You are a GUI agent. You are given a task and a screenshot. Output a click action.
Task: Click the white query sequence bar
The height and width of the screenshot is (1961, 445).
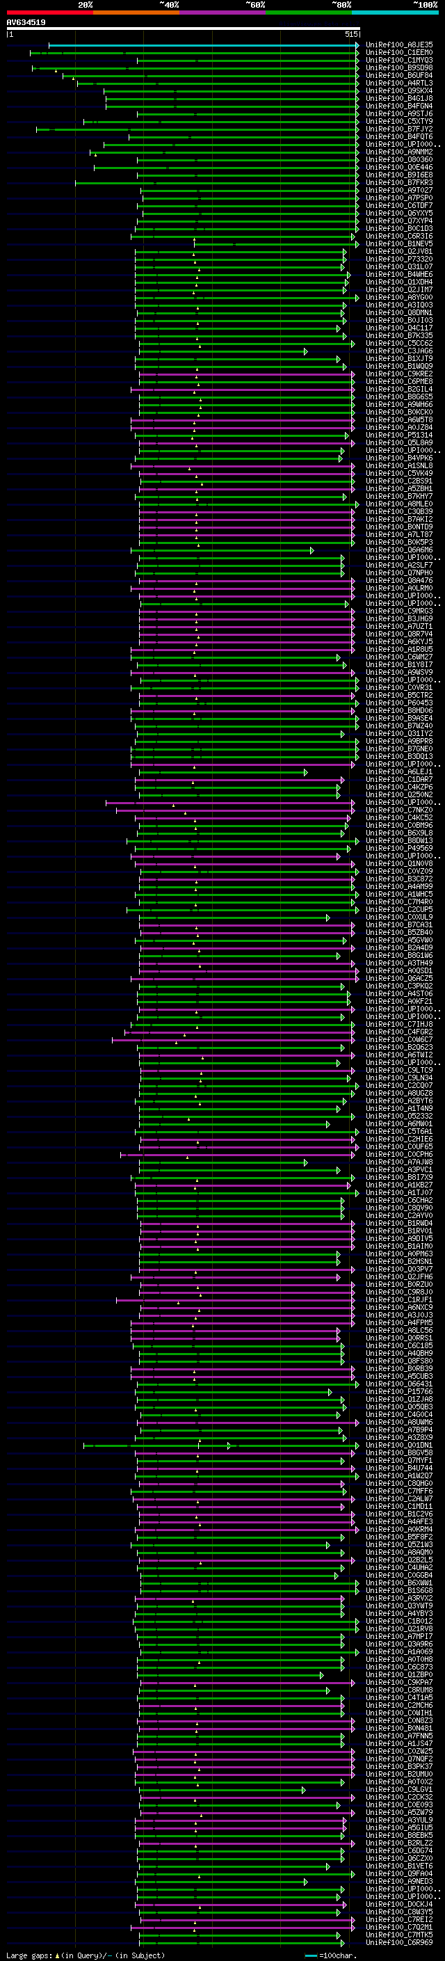[184, 29]
